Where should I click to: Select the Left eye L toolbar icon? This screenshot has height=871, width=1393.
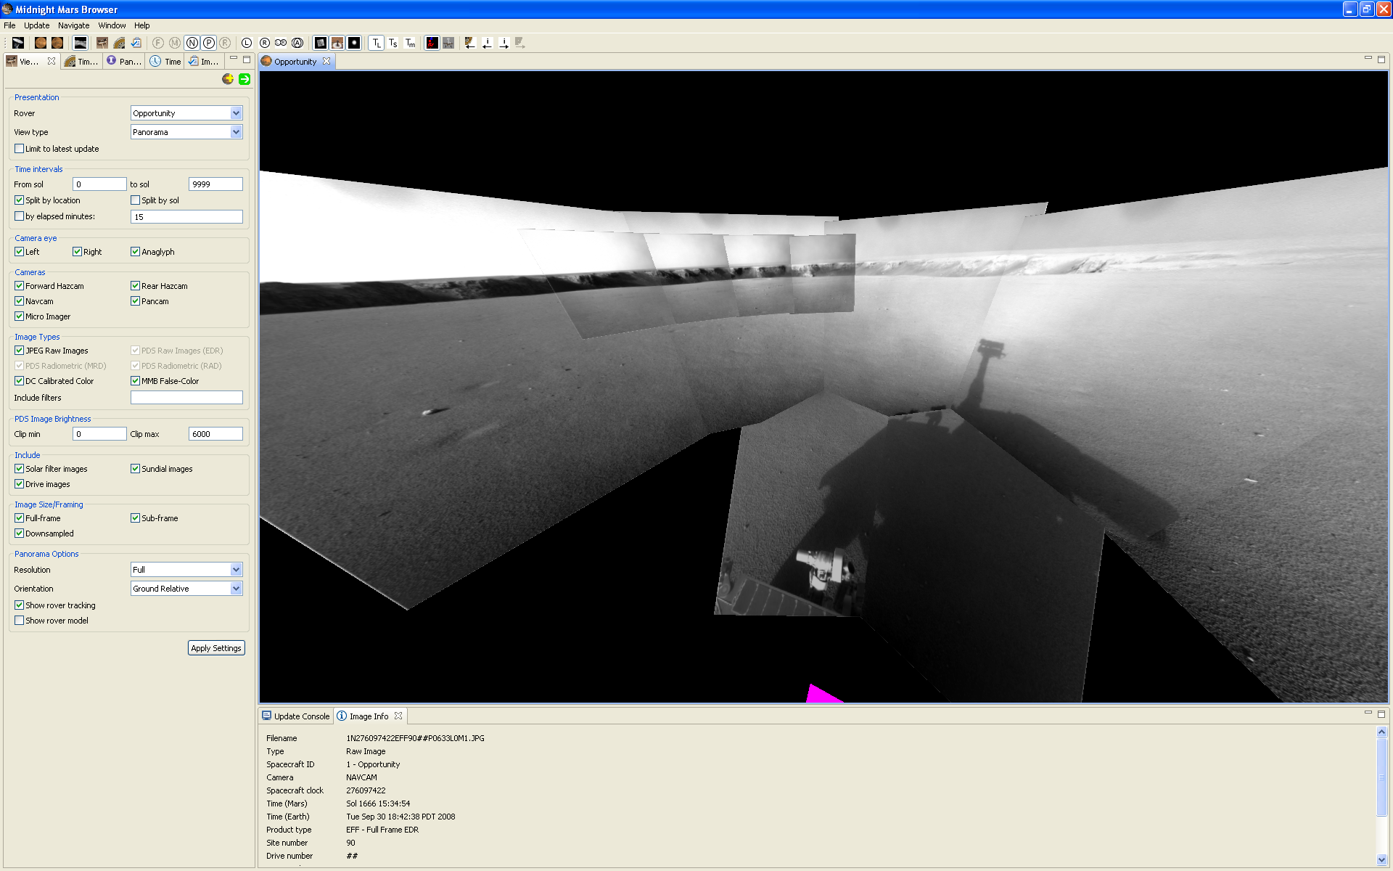tap(247, 43)
